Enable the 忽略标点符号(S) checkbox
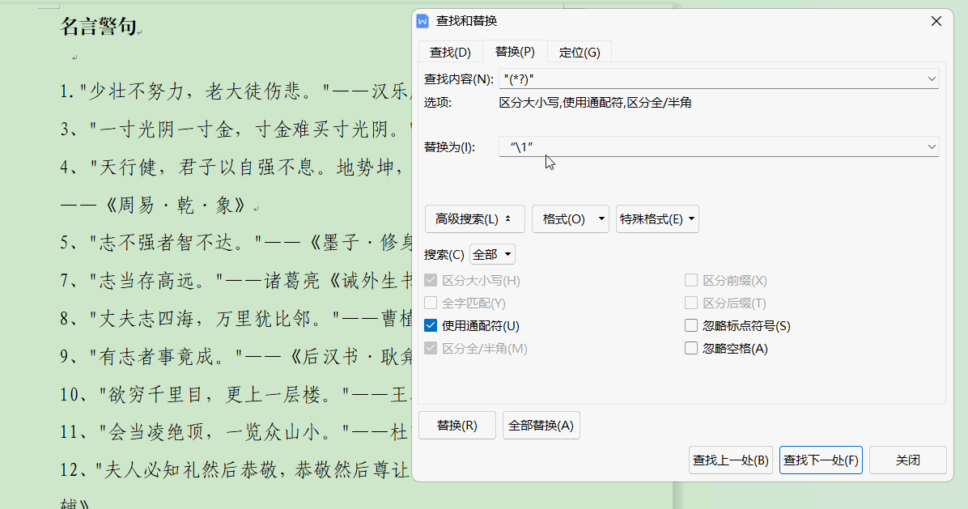The image size is (968, 509). coord(690,326)
